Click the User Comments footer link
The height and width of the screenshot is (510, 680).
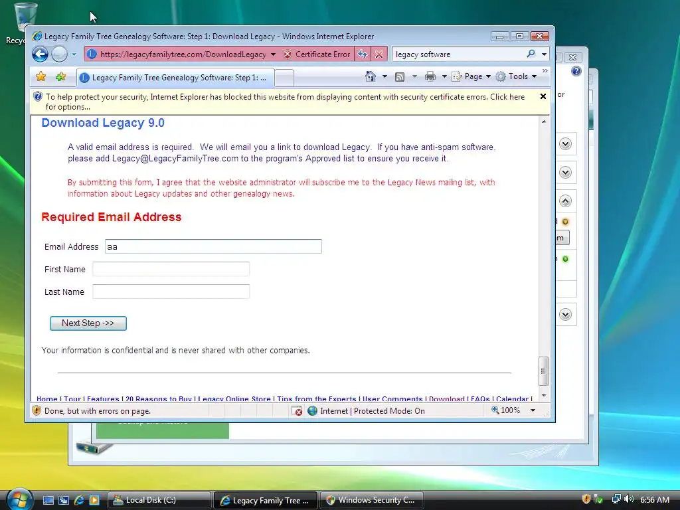[x=392, y=398]
